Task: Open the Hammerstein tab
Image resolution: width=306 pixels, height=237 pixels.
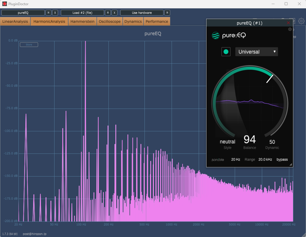Action: 82,21
